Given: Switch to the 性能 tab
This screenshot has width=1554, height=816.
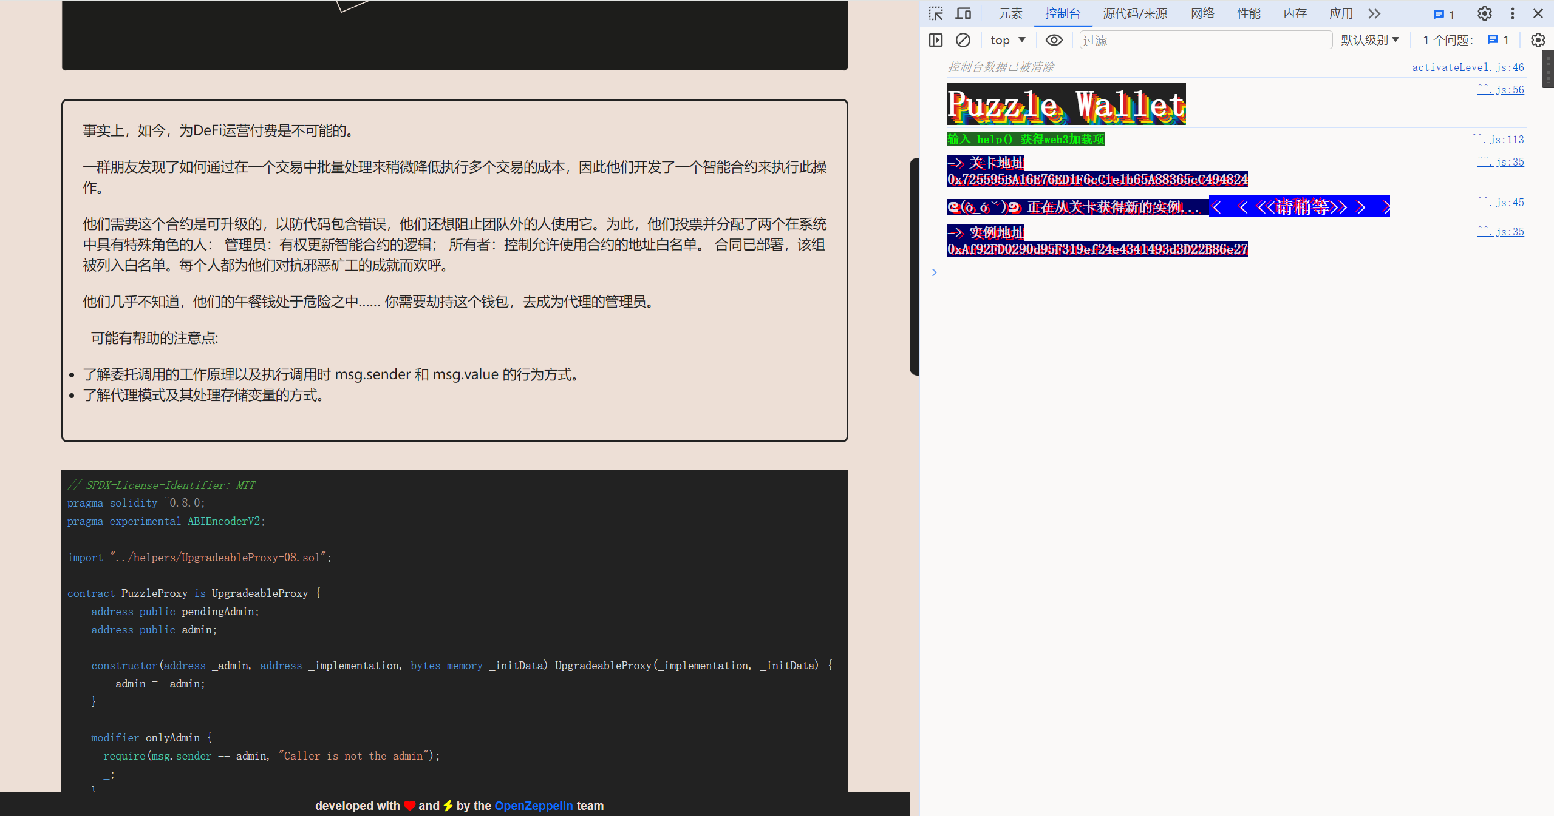Looking at the screenshot, I should (x=1249, y=13).
